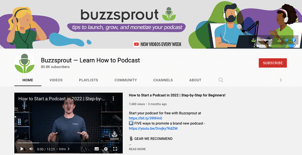
Task: Subscribe to the Buzzsprout channel
Action: (x=273, y=63)
